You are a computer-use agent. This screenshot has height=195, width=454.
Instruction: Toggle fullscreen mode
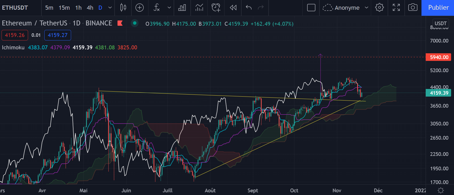click(396, 8)
